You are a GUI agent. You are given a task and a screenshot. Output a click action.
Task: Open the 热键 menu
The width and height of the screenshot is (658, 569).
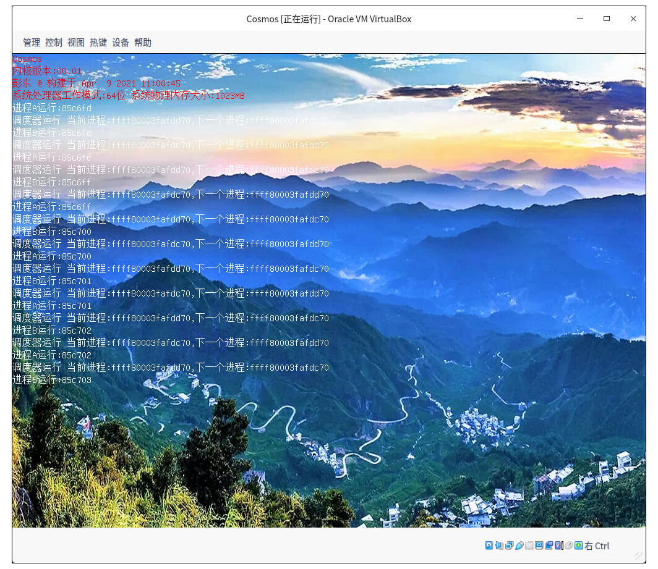[x=98, y=43]
